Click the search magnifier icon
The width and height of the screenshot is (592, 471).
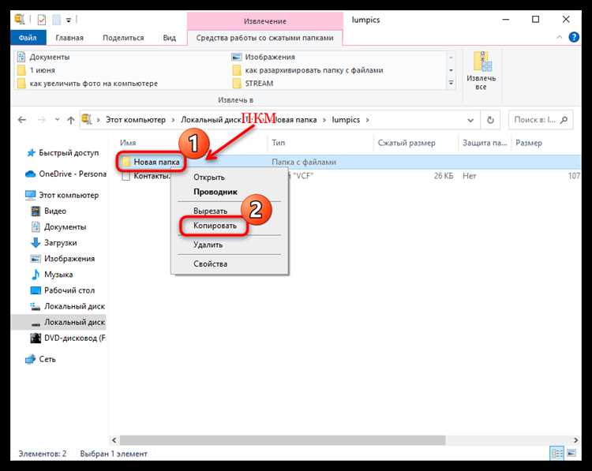[564, 120]
